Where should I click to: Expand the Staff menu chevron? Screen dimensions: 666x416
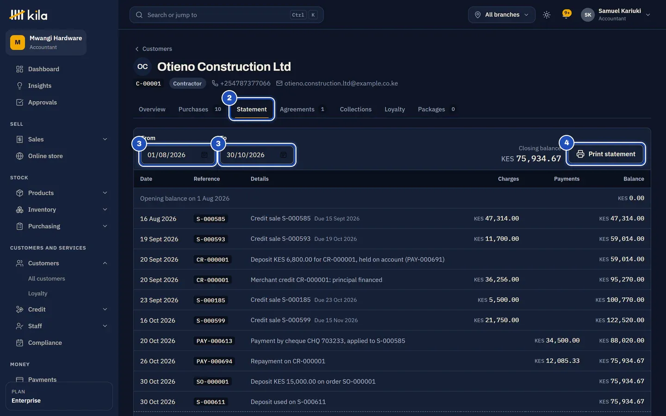pyautogui.click(x=105, y=326)
